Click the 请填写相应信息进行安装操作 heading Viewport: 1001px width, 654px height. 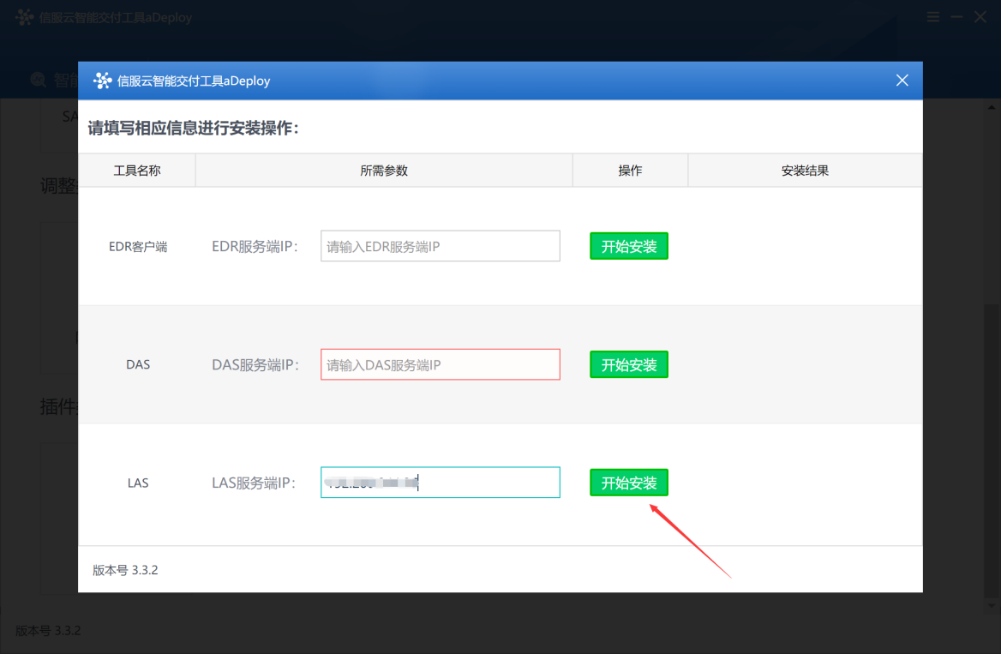pos(194,128)
